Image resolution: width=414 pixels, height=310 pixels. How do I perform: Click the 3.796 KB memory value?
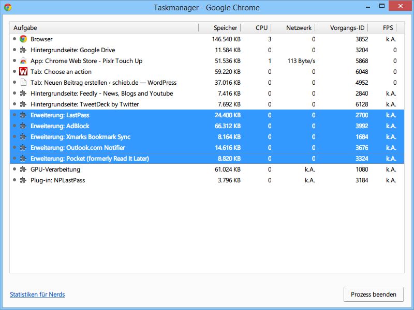pos(229,180)
